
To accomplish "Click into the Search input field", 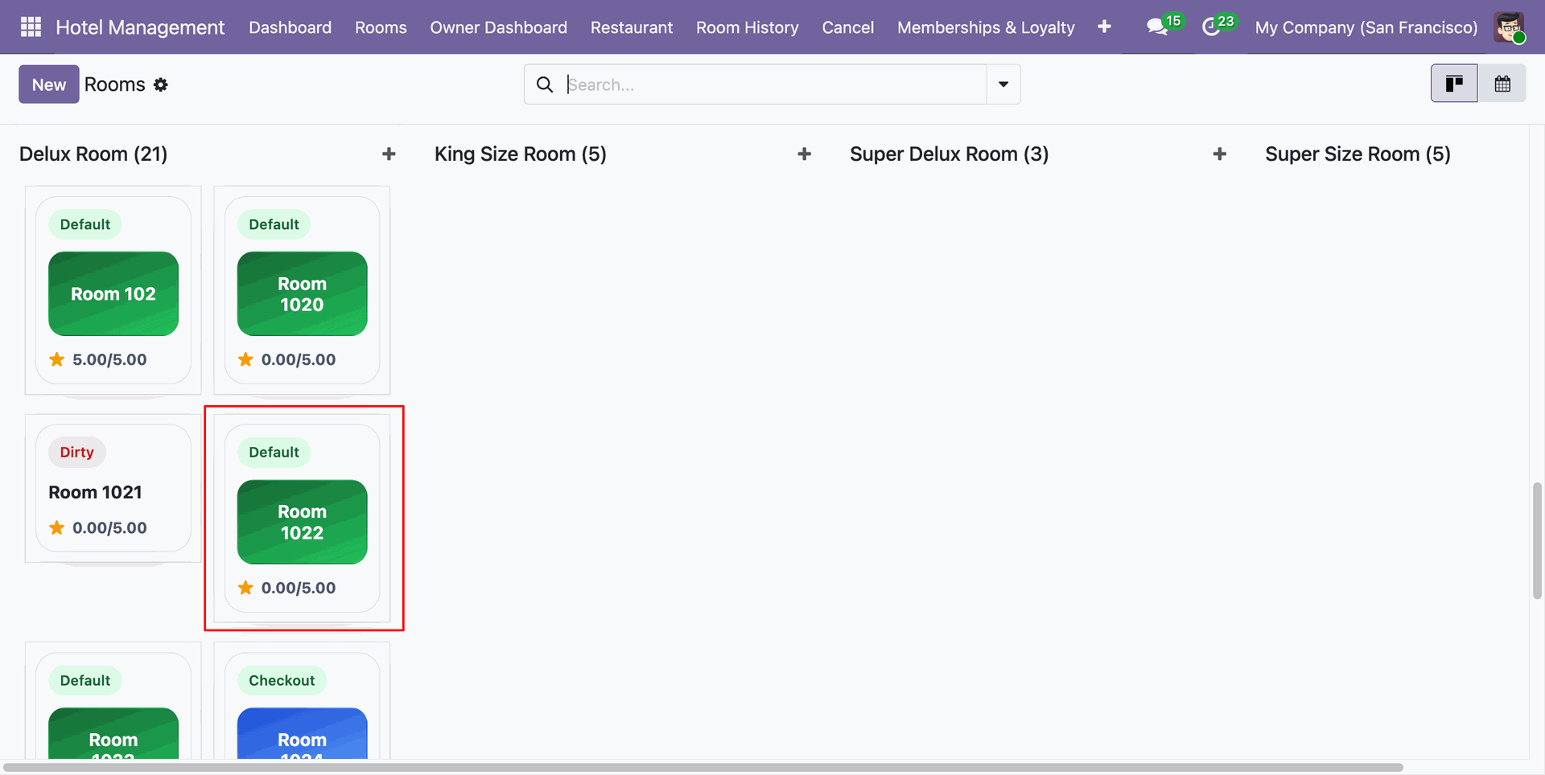I will coord(775,84).
